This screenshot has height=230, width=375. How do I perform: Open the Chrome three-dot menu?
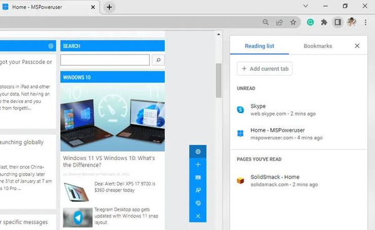(x=366, y=22)
